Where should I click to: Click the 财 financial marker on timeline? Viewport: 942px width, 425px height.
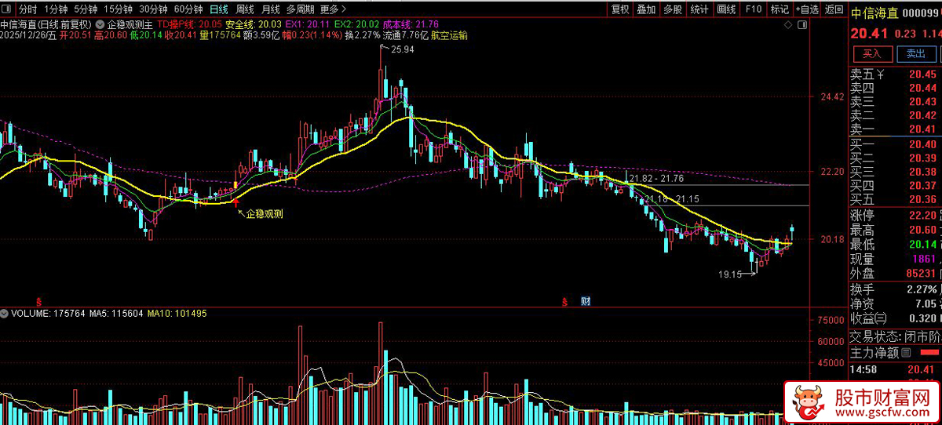click(585, 301)
